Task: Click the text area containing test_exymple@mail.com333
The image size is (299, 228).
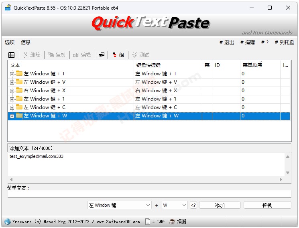Action: (x=146, y=165)
